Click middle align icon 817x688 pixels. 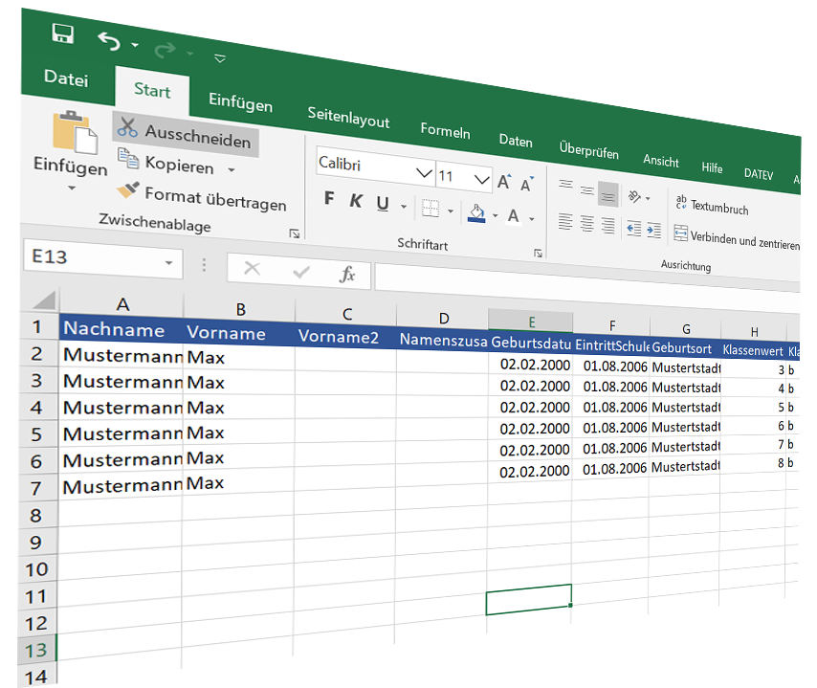587,190
